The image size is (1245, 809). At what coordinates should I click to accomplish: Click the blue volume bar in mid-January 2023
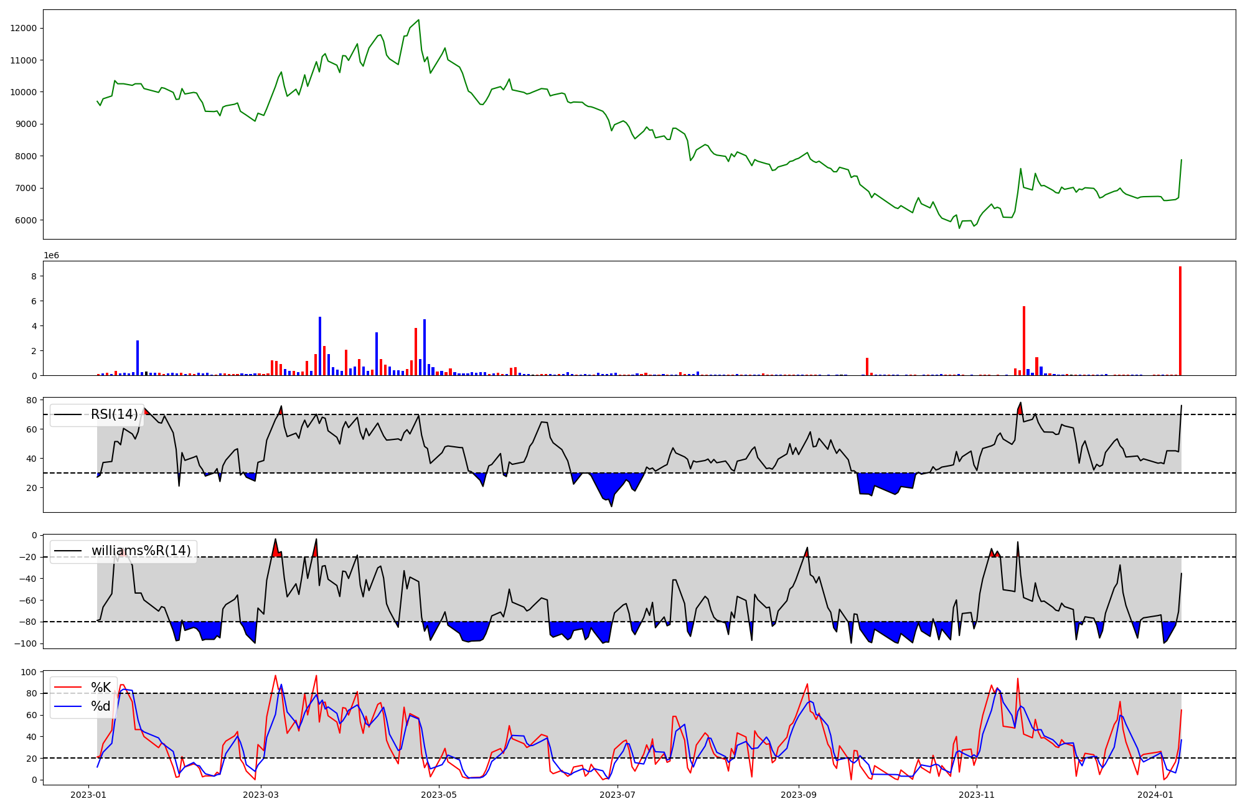point(138,358)
